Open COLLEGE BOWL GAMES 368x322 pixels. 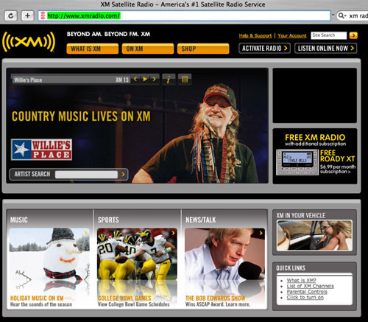124,298
